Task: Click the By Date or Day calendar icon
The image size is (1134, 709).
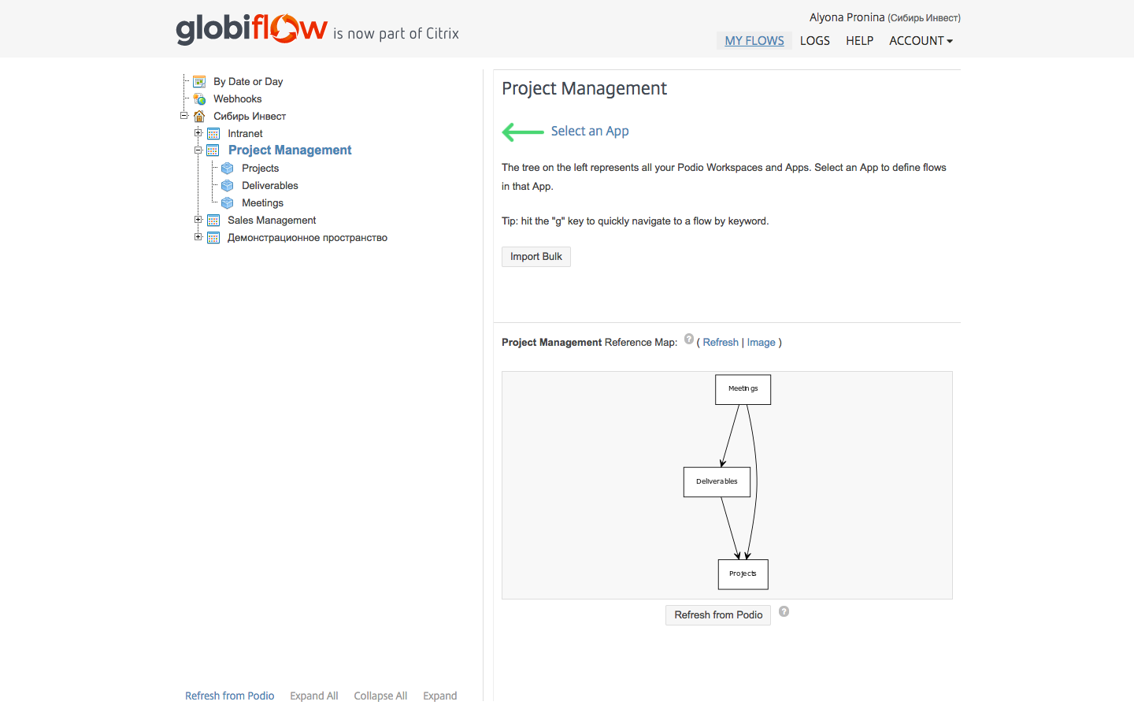Action: click(199, 80)
